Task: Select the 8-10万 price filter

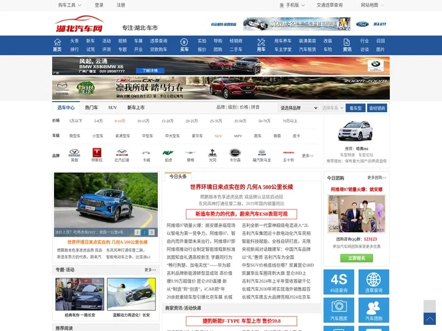Action: click(x=120, y=121)
